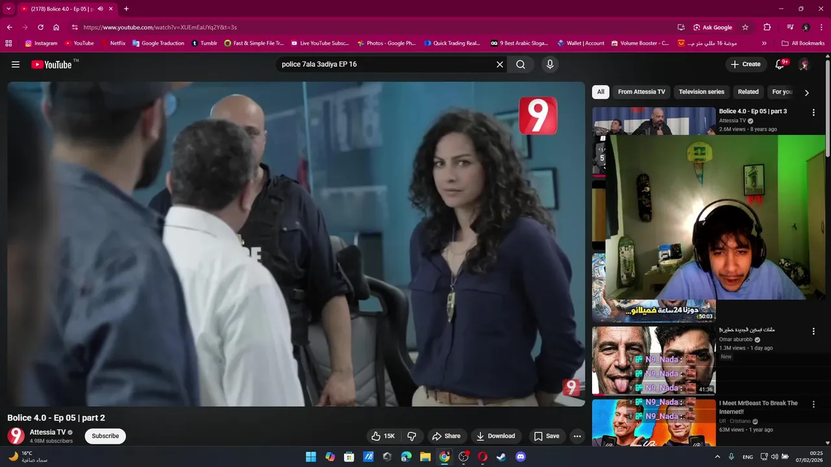831x467 pixels.
Task: Click the Ask Google button
Action: [713, 27]
